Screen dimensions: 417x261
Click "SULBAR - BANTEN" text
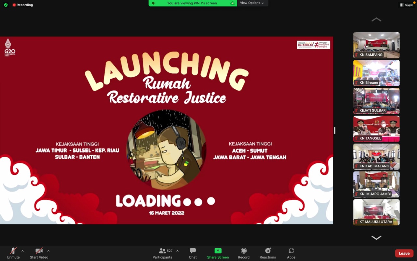pyautogui.click(x=77, y=157)
